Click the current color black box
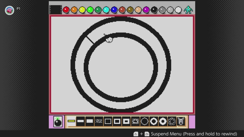244x137 pixels. [x=56, y=10]
